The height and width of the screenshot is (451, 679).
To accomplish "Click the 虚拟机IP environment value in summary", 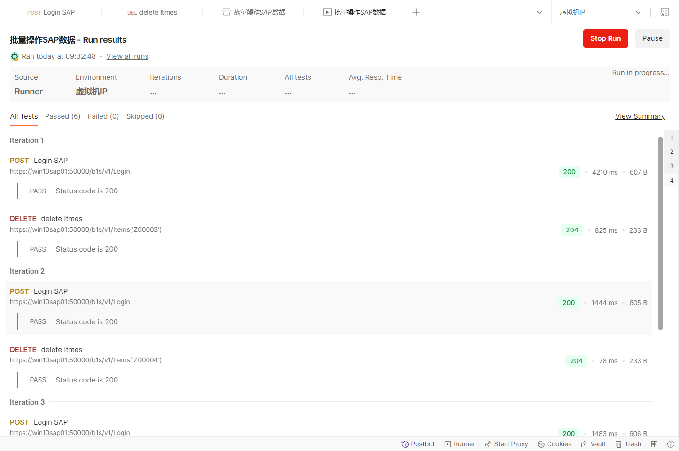I will (x=92, y=92).
